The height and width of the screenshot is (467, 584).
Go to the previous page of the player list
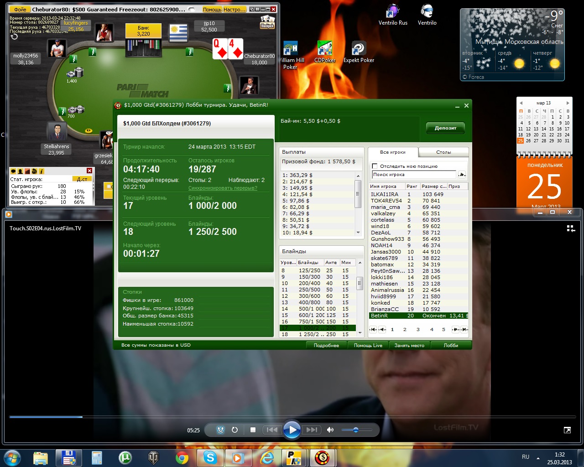pyautogui.click(x=382, y=329)
